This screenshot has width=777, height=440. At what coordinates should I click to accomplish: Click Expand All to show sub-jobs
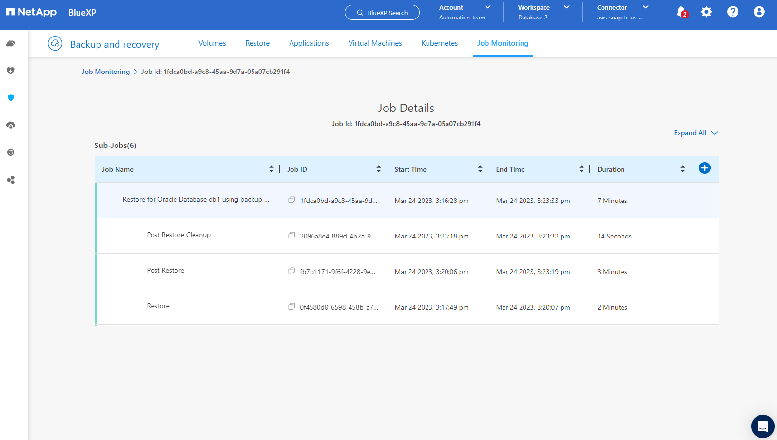(x=696, y=133)
